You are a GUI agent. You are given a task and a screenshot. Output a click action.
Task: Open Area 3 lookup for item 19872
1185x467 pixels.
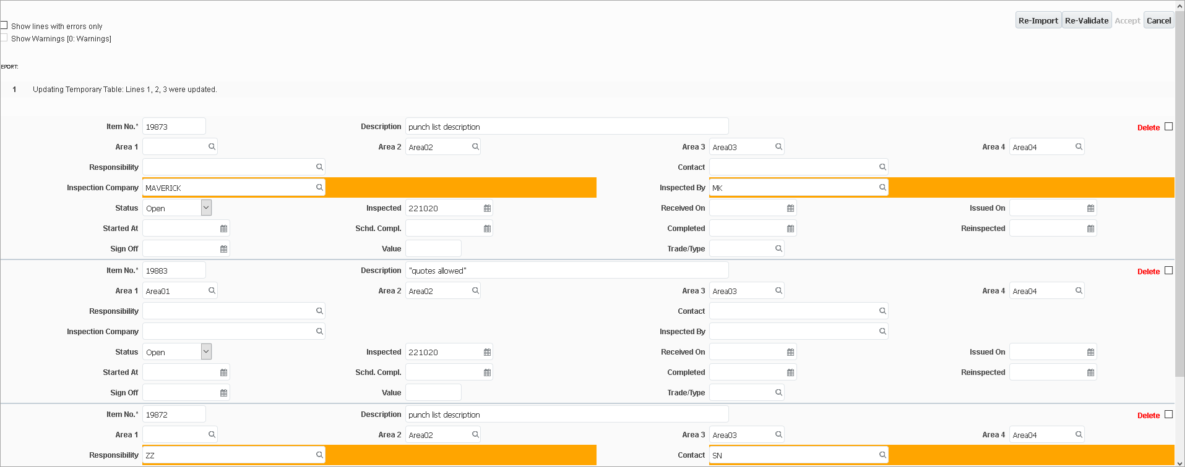[778, 434]
